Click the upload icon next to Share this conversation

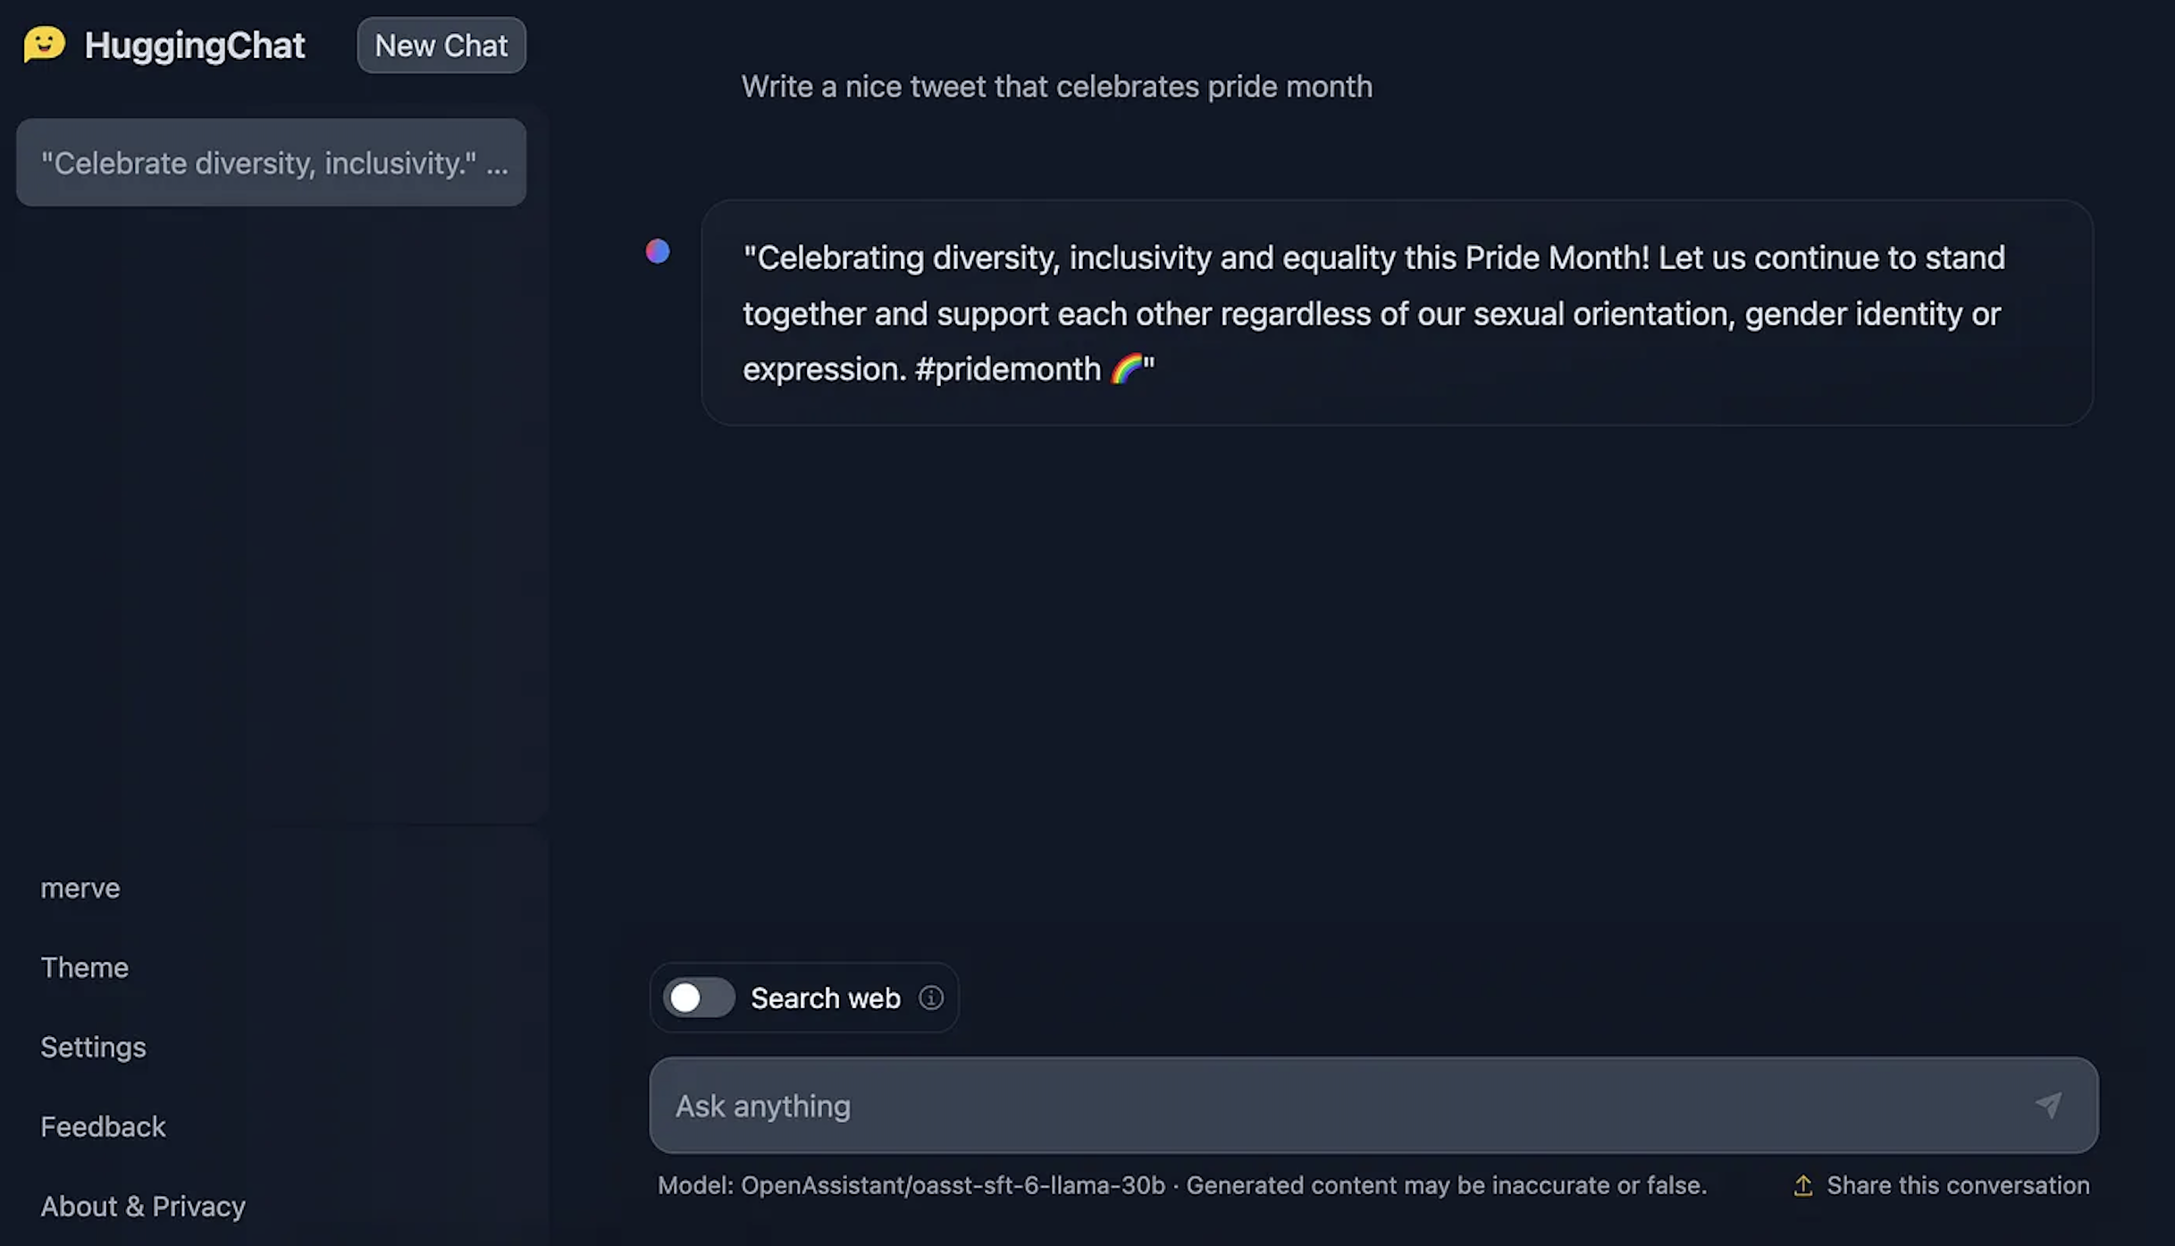1803,1185
